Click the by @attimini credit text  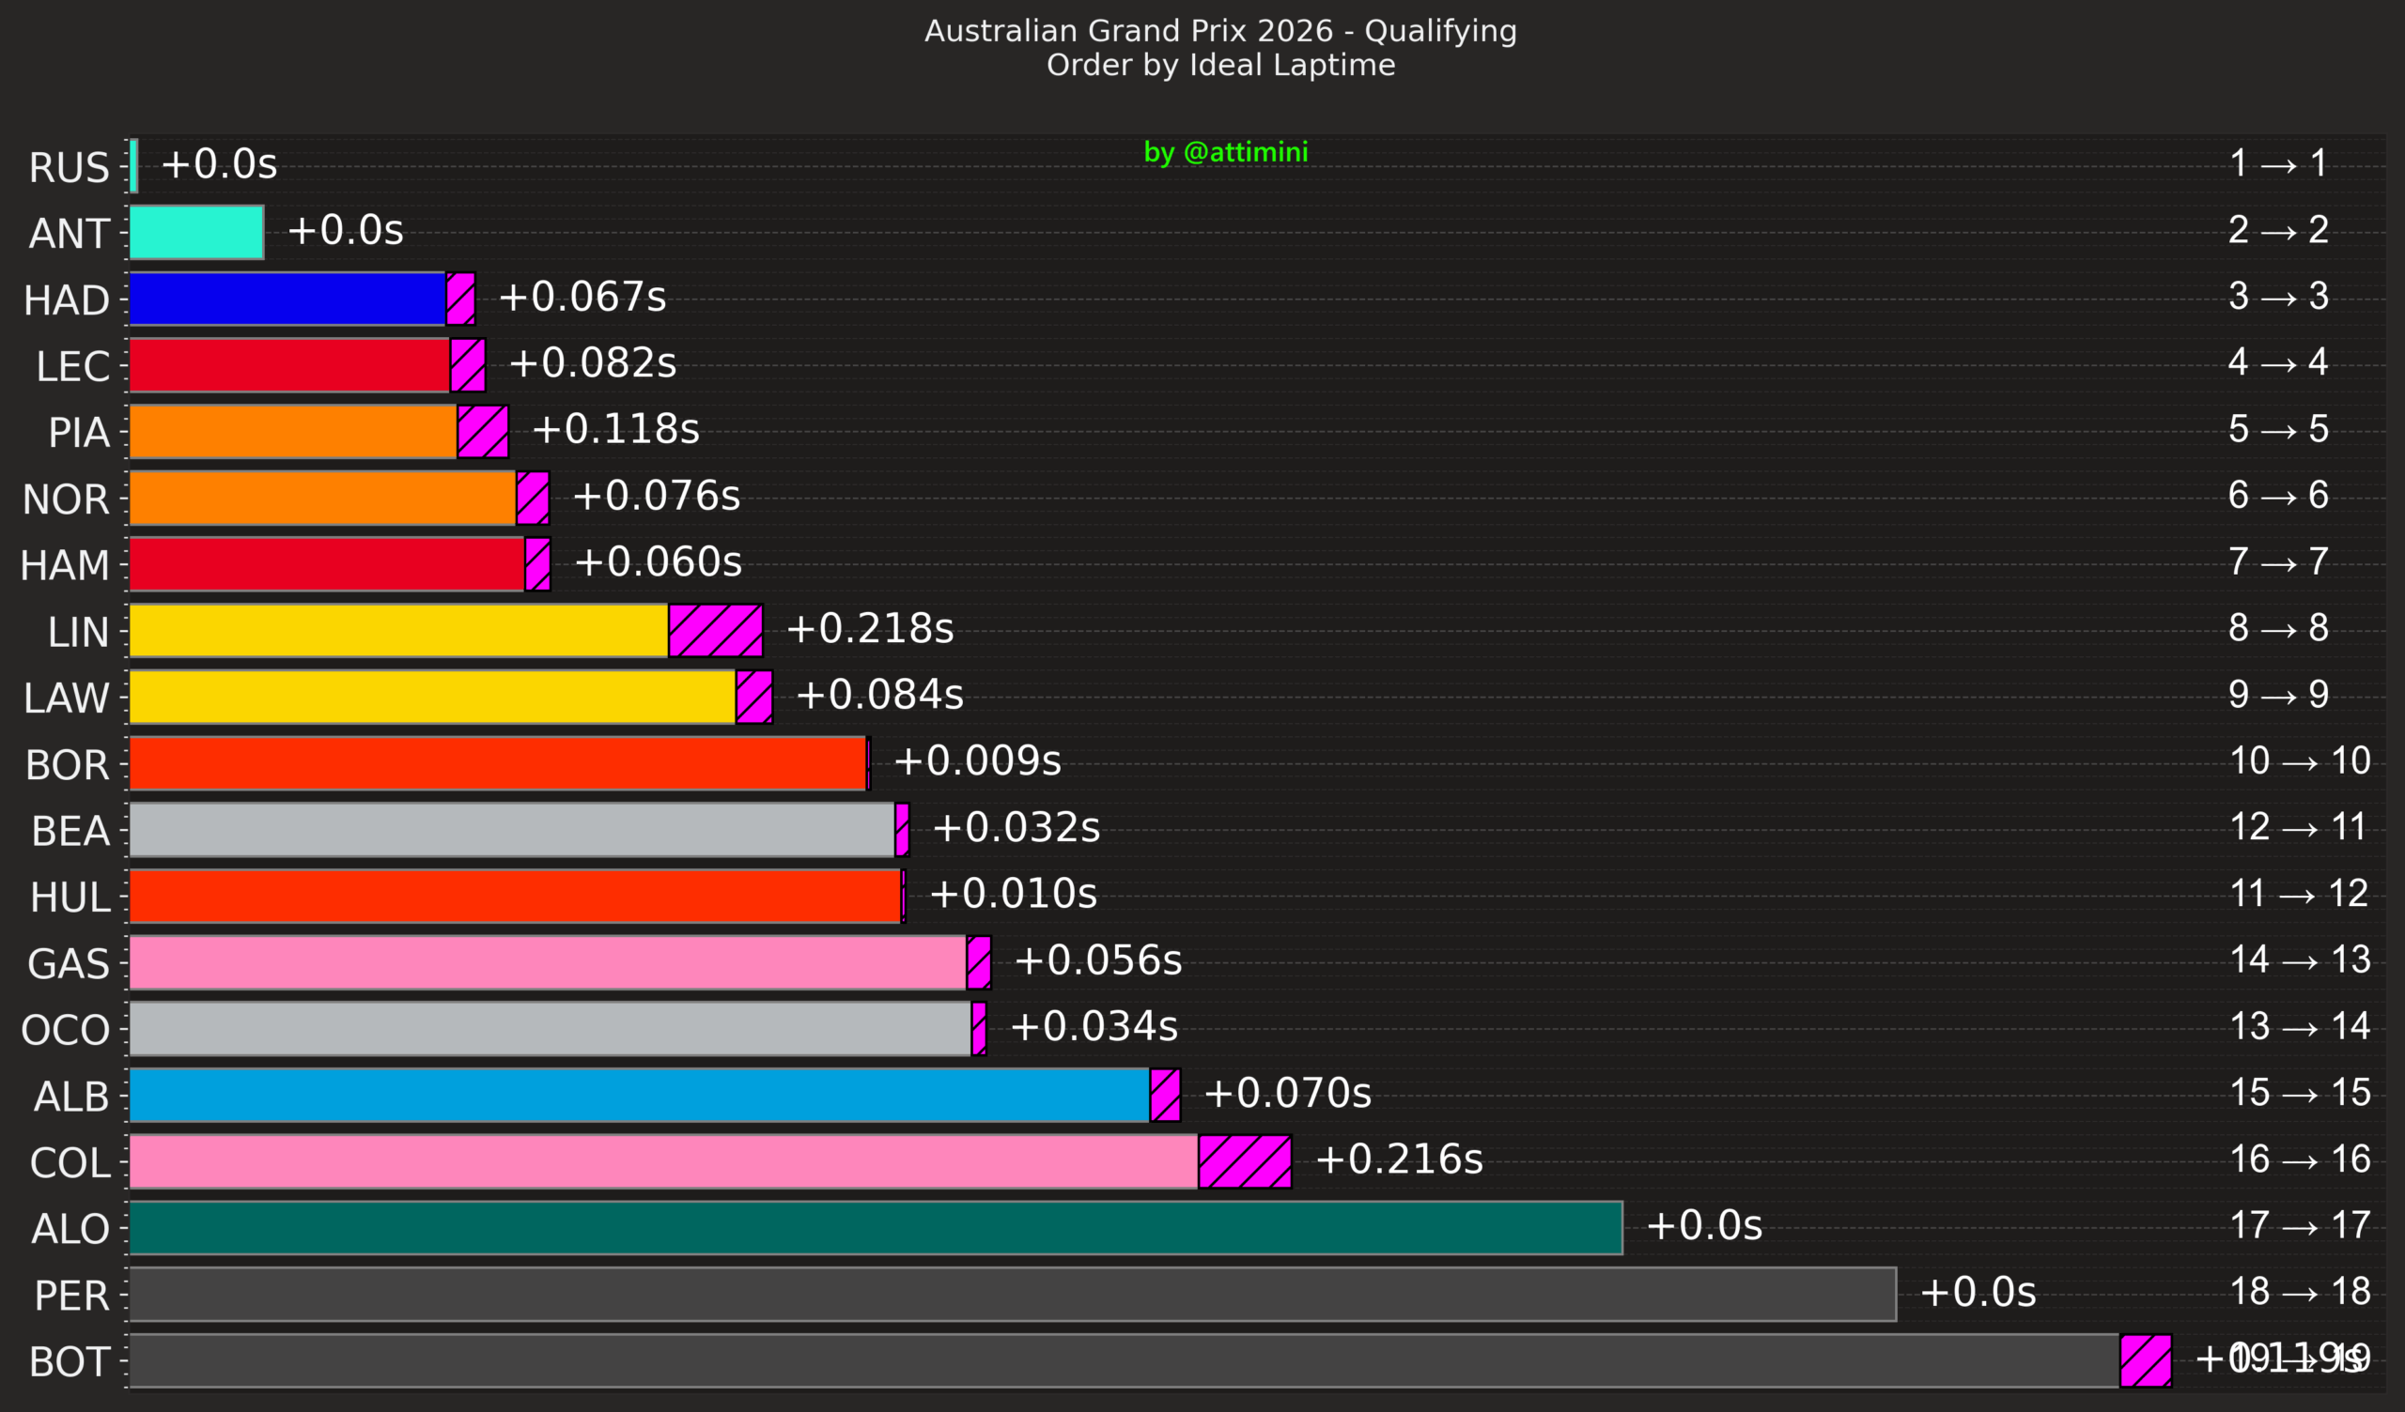click(x=1225, y=153)
